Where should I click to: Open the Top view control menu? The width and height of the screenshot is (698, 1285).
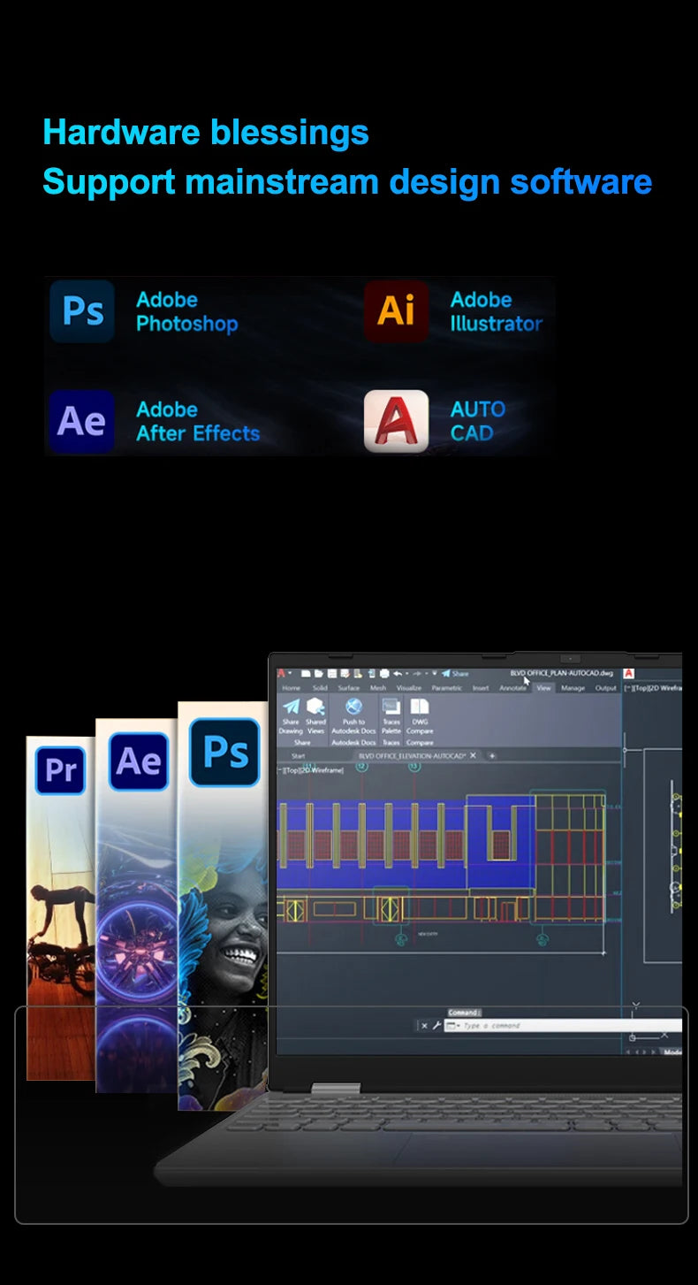[x=291, y=770]
